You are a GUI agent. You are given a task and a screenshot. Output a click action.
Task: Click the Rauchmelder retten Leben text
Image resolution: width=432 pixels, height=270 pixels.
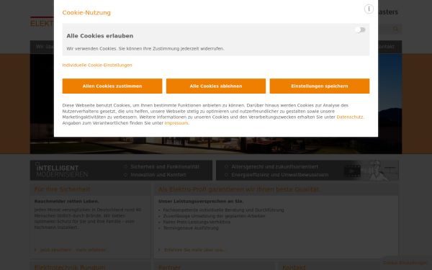point(67,202)
